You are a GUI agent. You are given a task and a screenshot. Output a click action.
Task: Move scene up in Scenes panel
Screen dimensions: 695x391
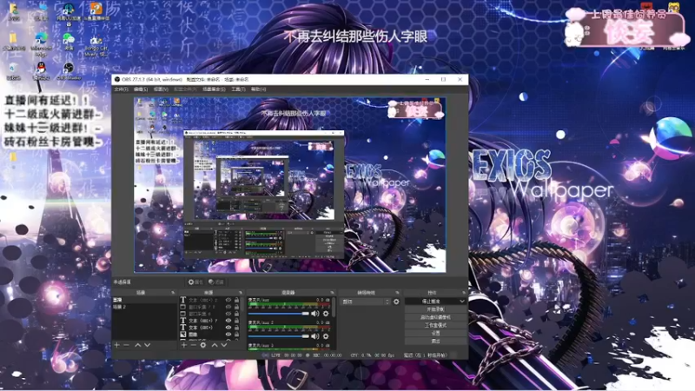(x=138, y=345)
